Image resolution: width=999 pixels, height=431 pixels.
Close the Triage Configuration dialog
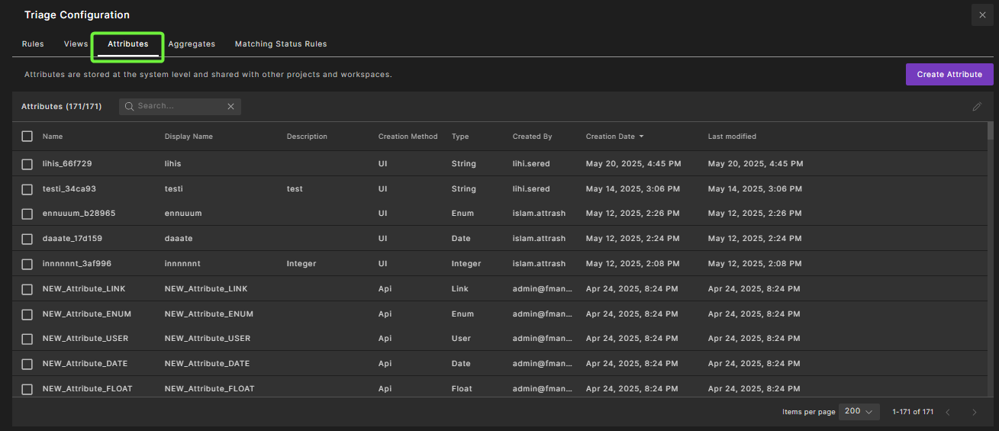[x=982, y=15]
